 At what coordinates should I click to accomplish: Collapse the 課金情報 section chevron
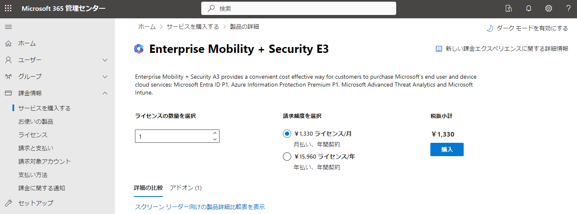[105, 93]
